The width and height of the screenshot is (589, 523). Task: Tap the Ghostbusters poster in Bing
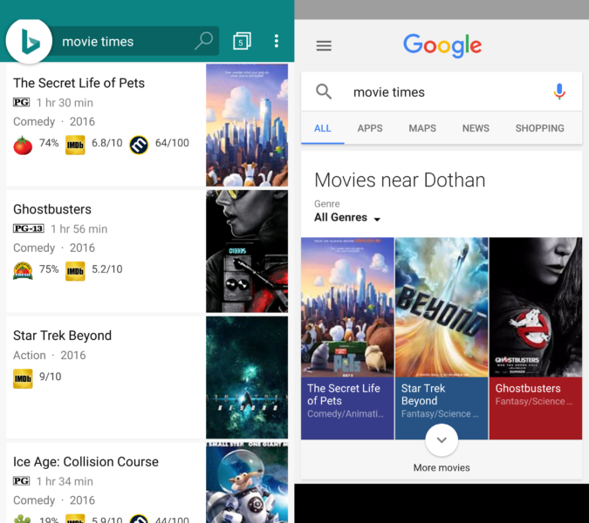pyautogui.click(x=247, y=251)
